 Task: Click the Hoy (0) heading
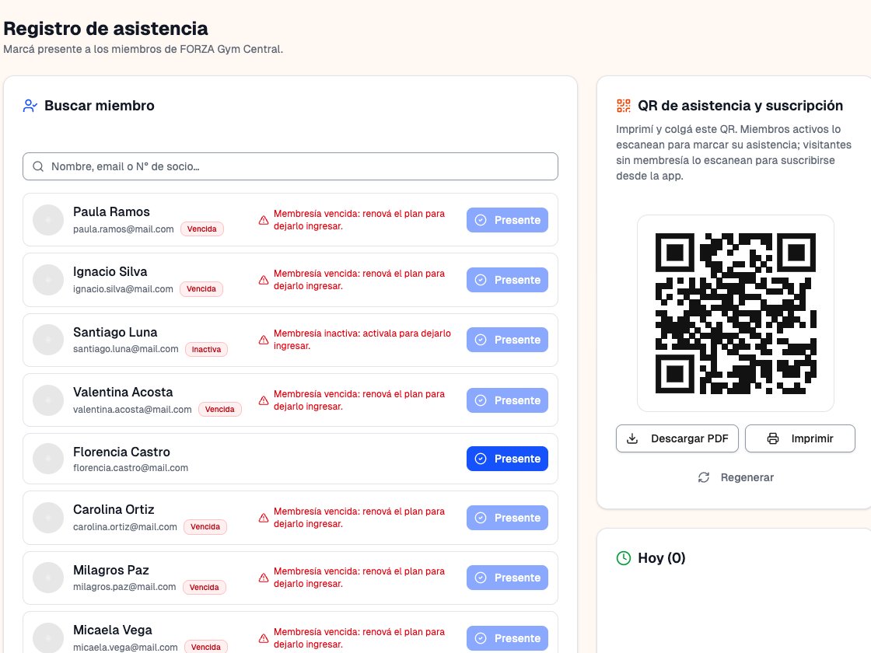click(662, 558)
